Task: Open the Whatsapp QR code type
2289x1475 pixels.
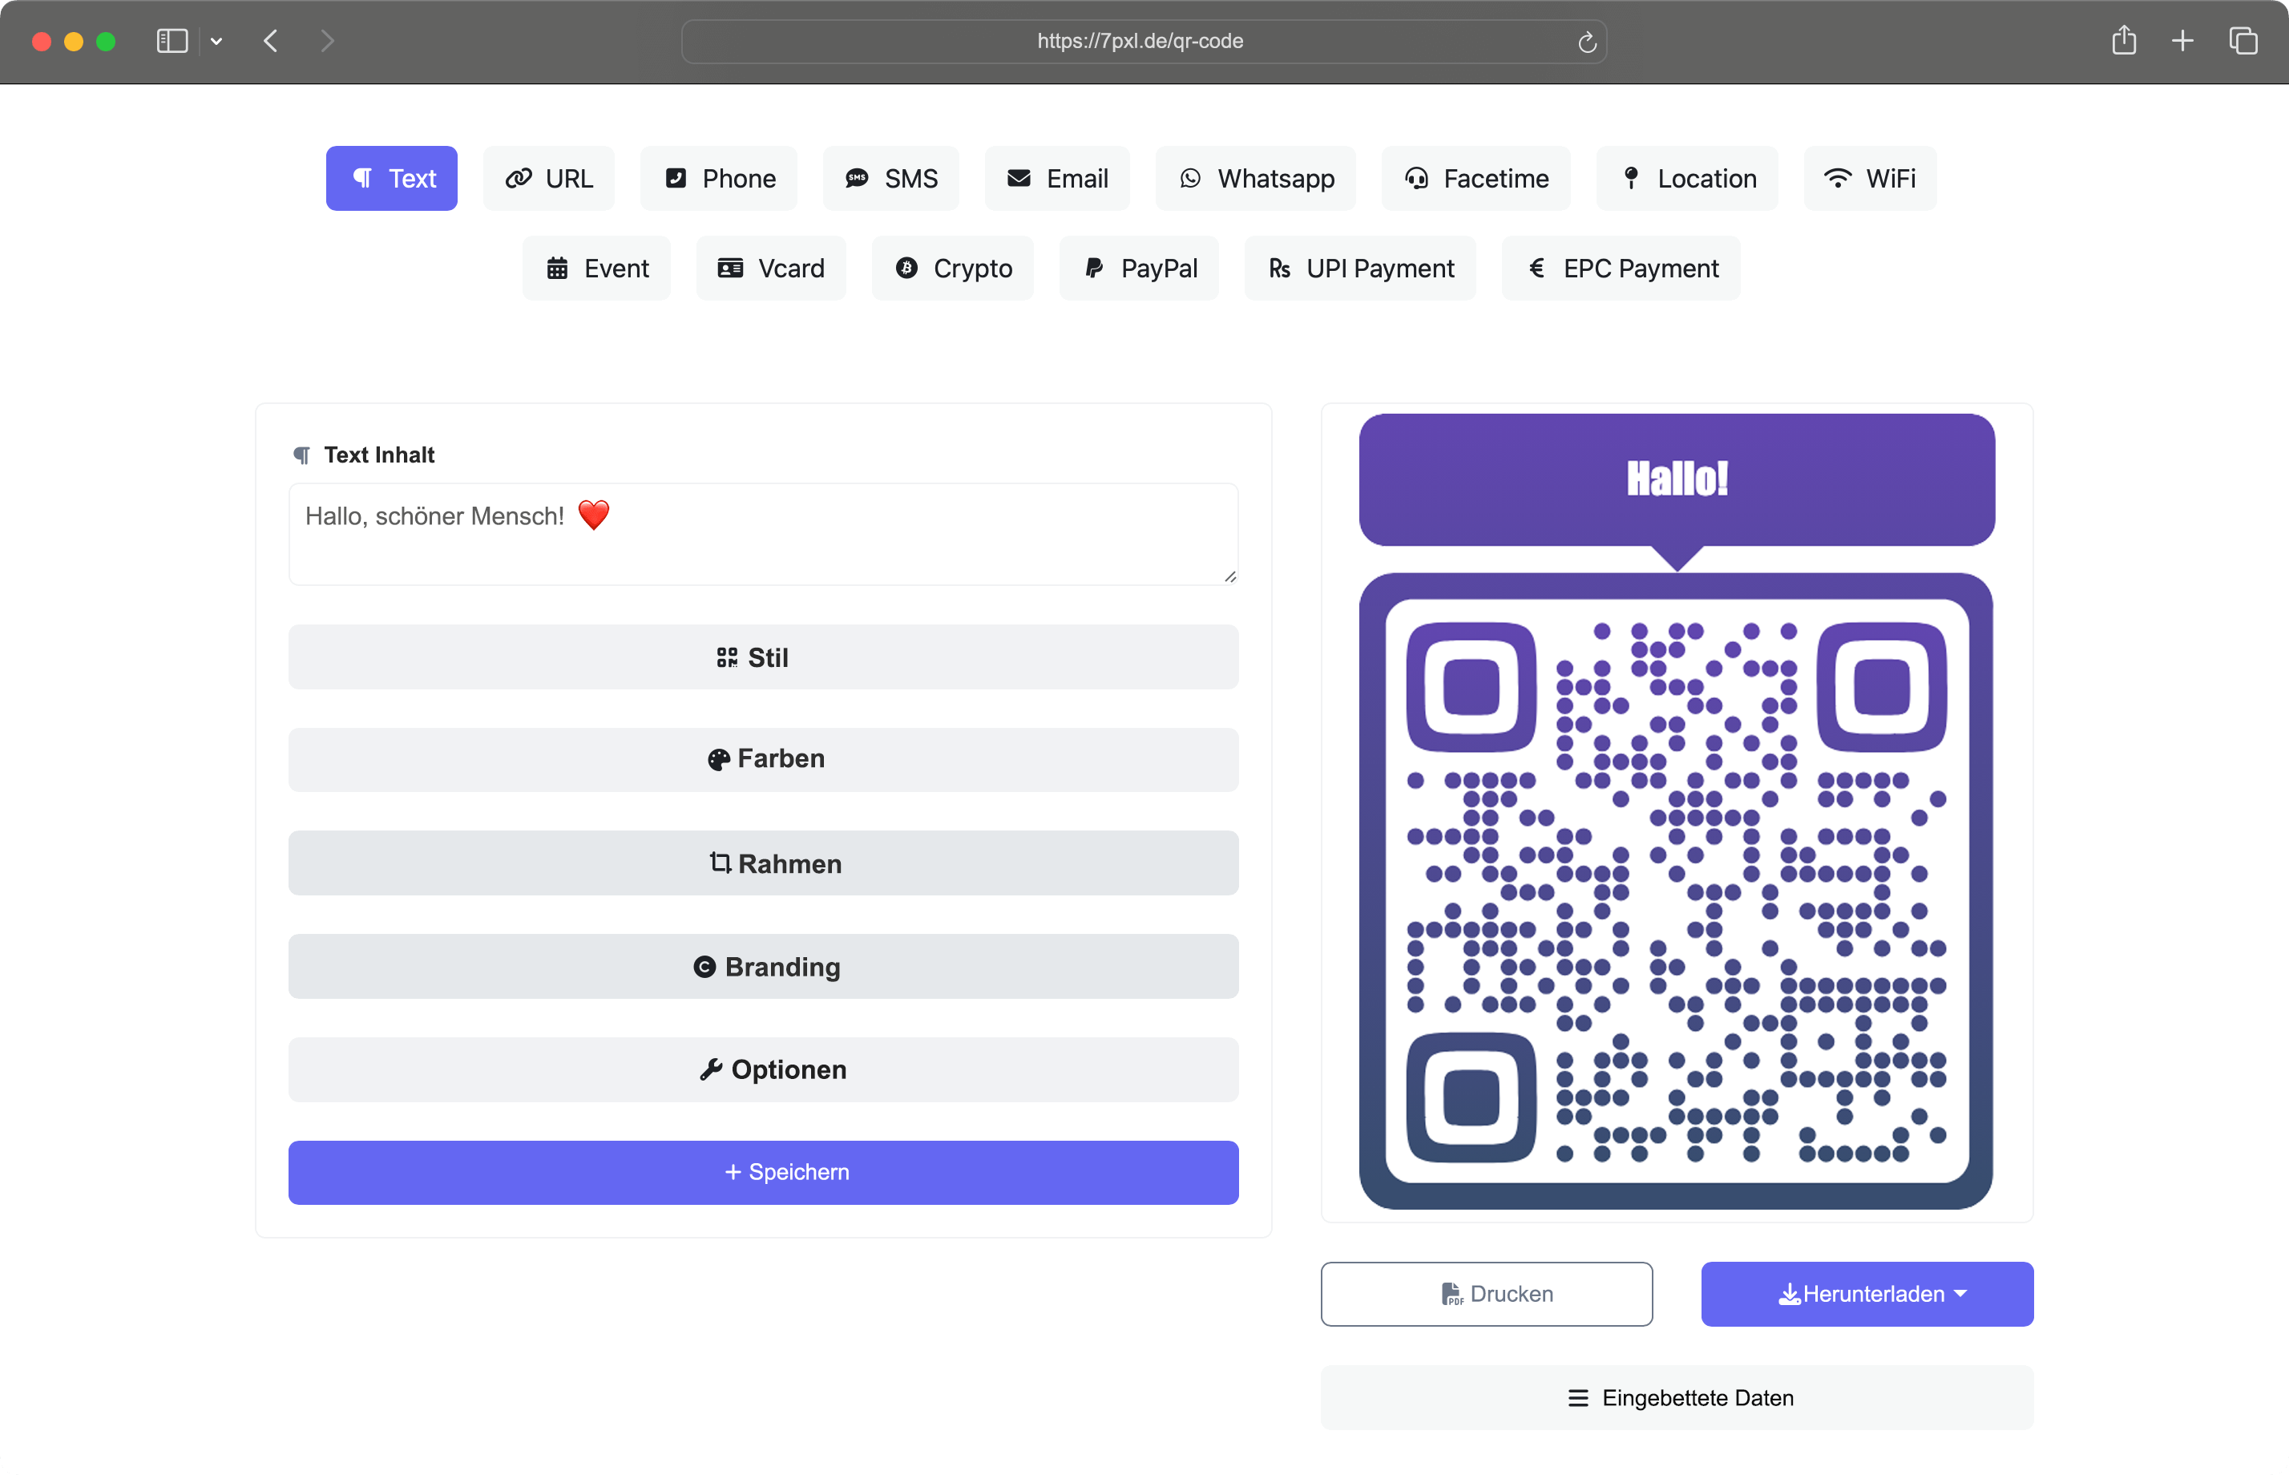Action: pos(1255,178)
